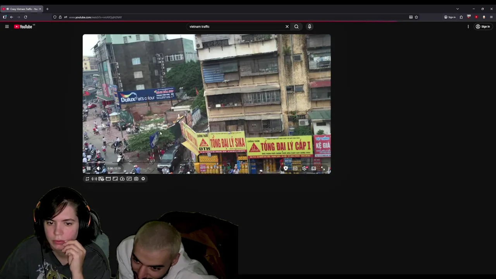Go back to previous page

click(12, 17)
